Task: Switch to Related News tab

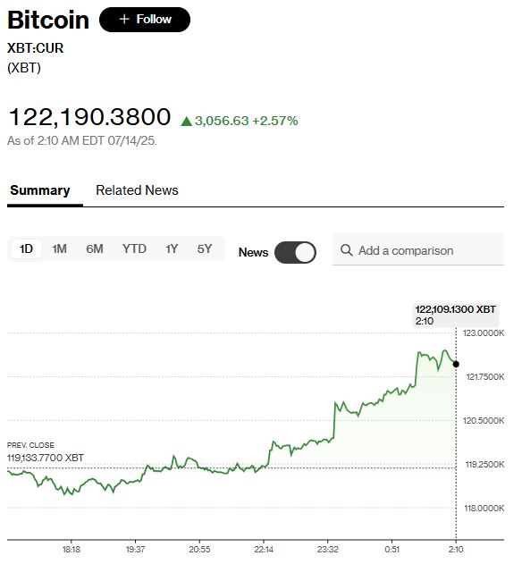Action: (x=137, y=190)
